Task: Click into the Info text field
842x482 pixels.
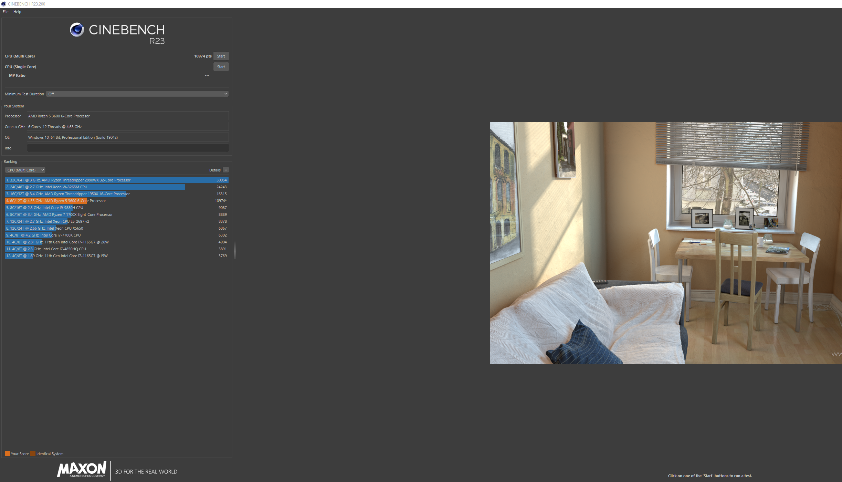Action: (x=128, y=148)
